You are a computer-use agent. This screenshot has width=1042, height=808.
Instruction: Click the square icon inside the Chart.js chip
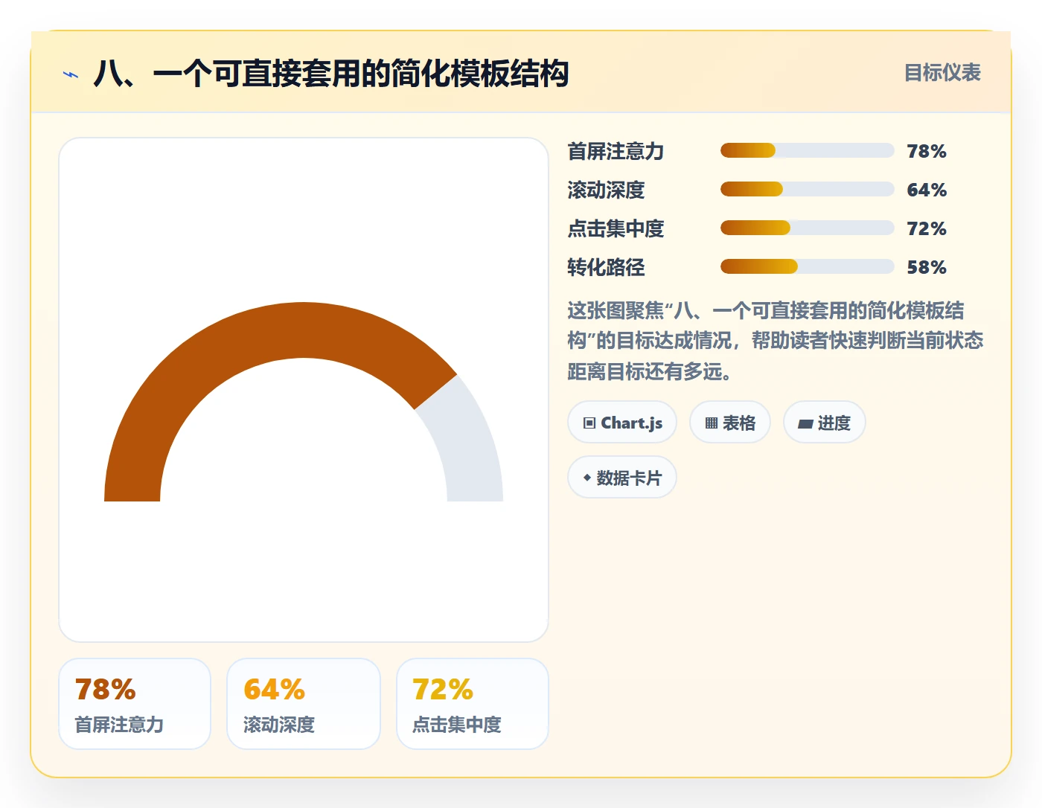[x=589, y=423]
